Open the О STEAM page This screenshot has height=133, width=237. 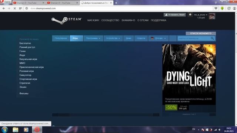coord(143,20)
